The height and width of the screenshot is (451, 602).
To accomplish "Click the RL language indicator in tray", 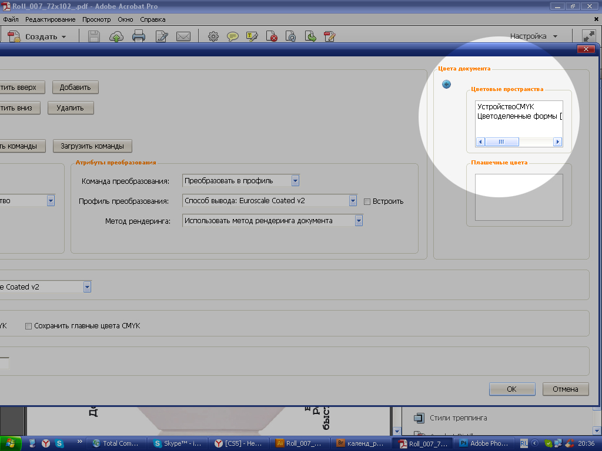I will (x=524, y=443).
